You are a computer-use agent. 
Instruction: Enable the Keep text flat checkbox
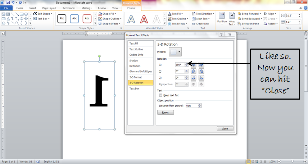coord(160,95)
